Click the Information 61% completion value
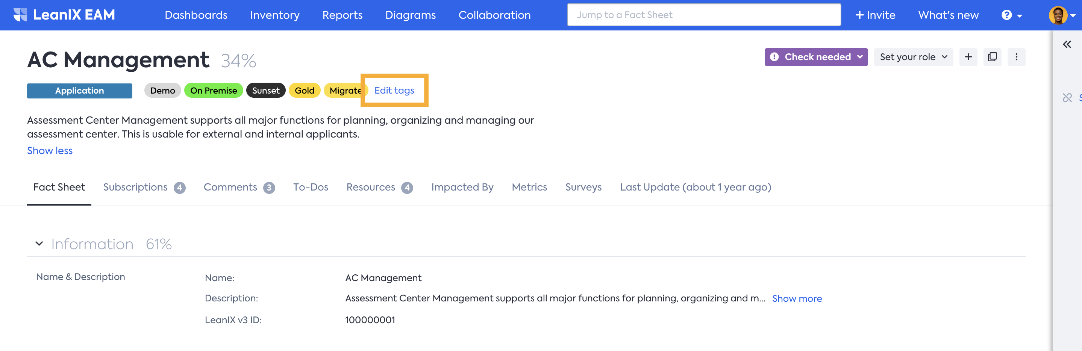This screenshot has width=1082, height=351. [x=159, y=244]
